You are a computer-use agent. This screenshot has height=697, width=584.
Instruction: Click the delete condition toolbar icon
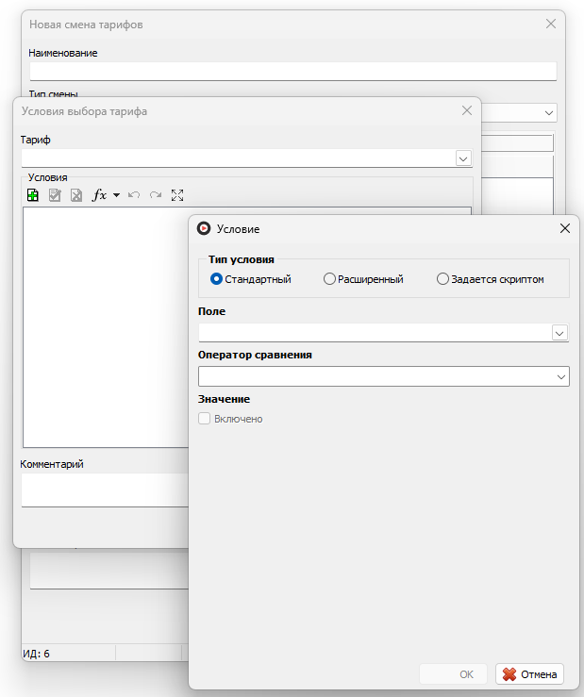click(76, 195)
